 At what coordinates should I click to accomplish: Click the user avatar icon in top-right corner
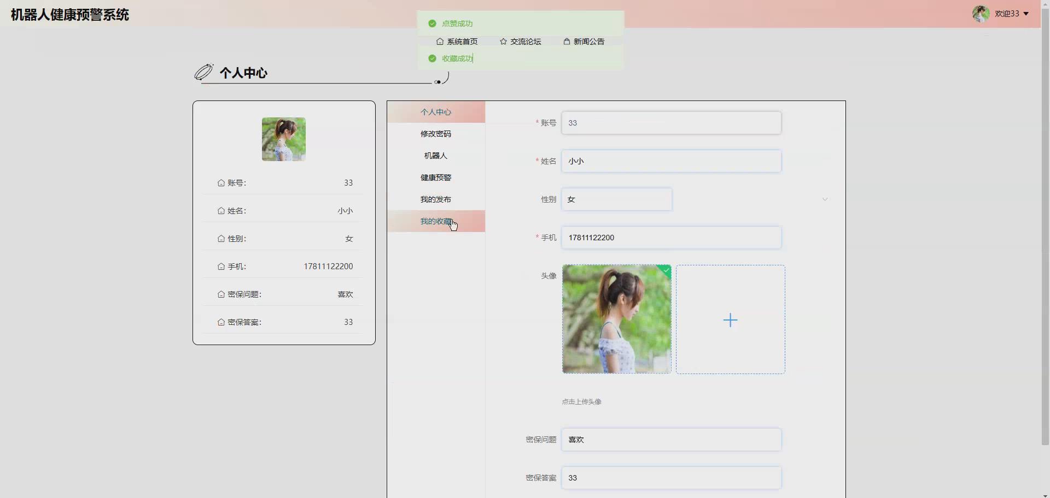click(982, 14)
